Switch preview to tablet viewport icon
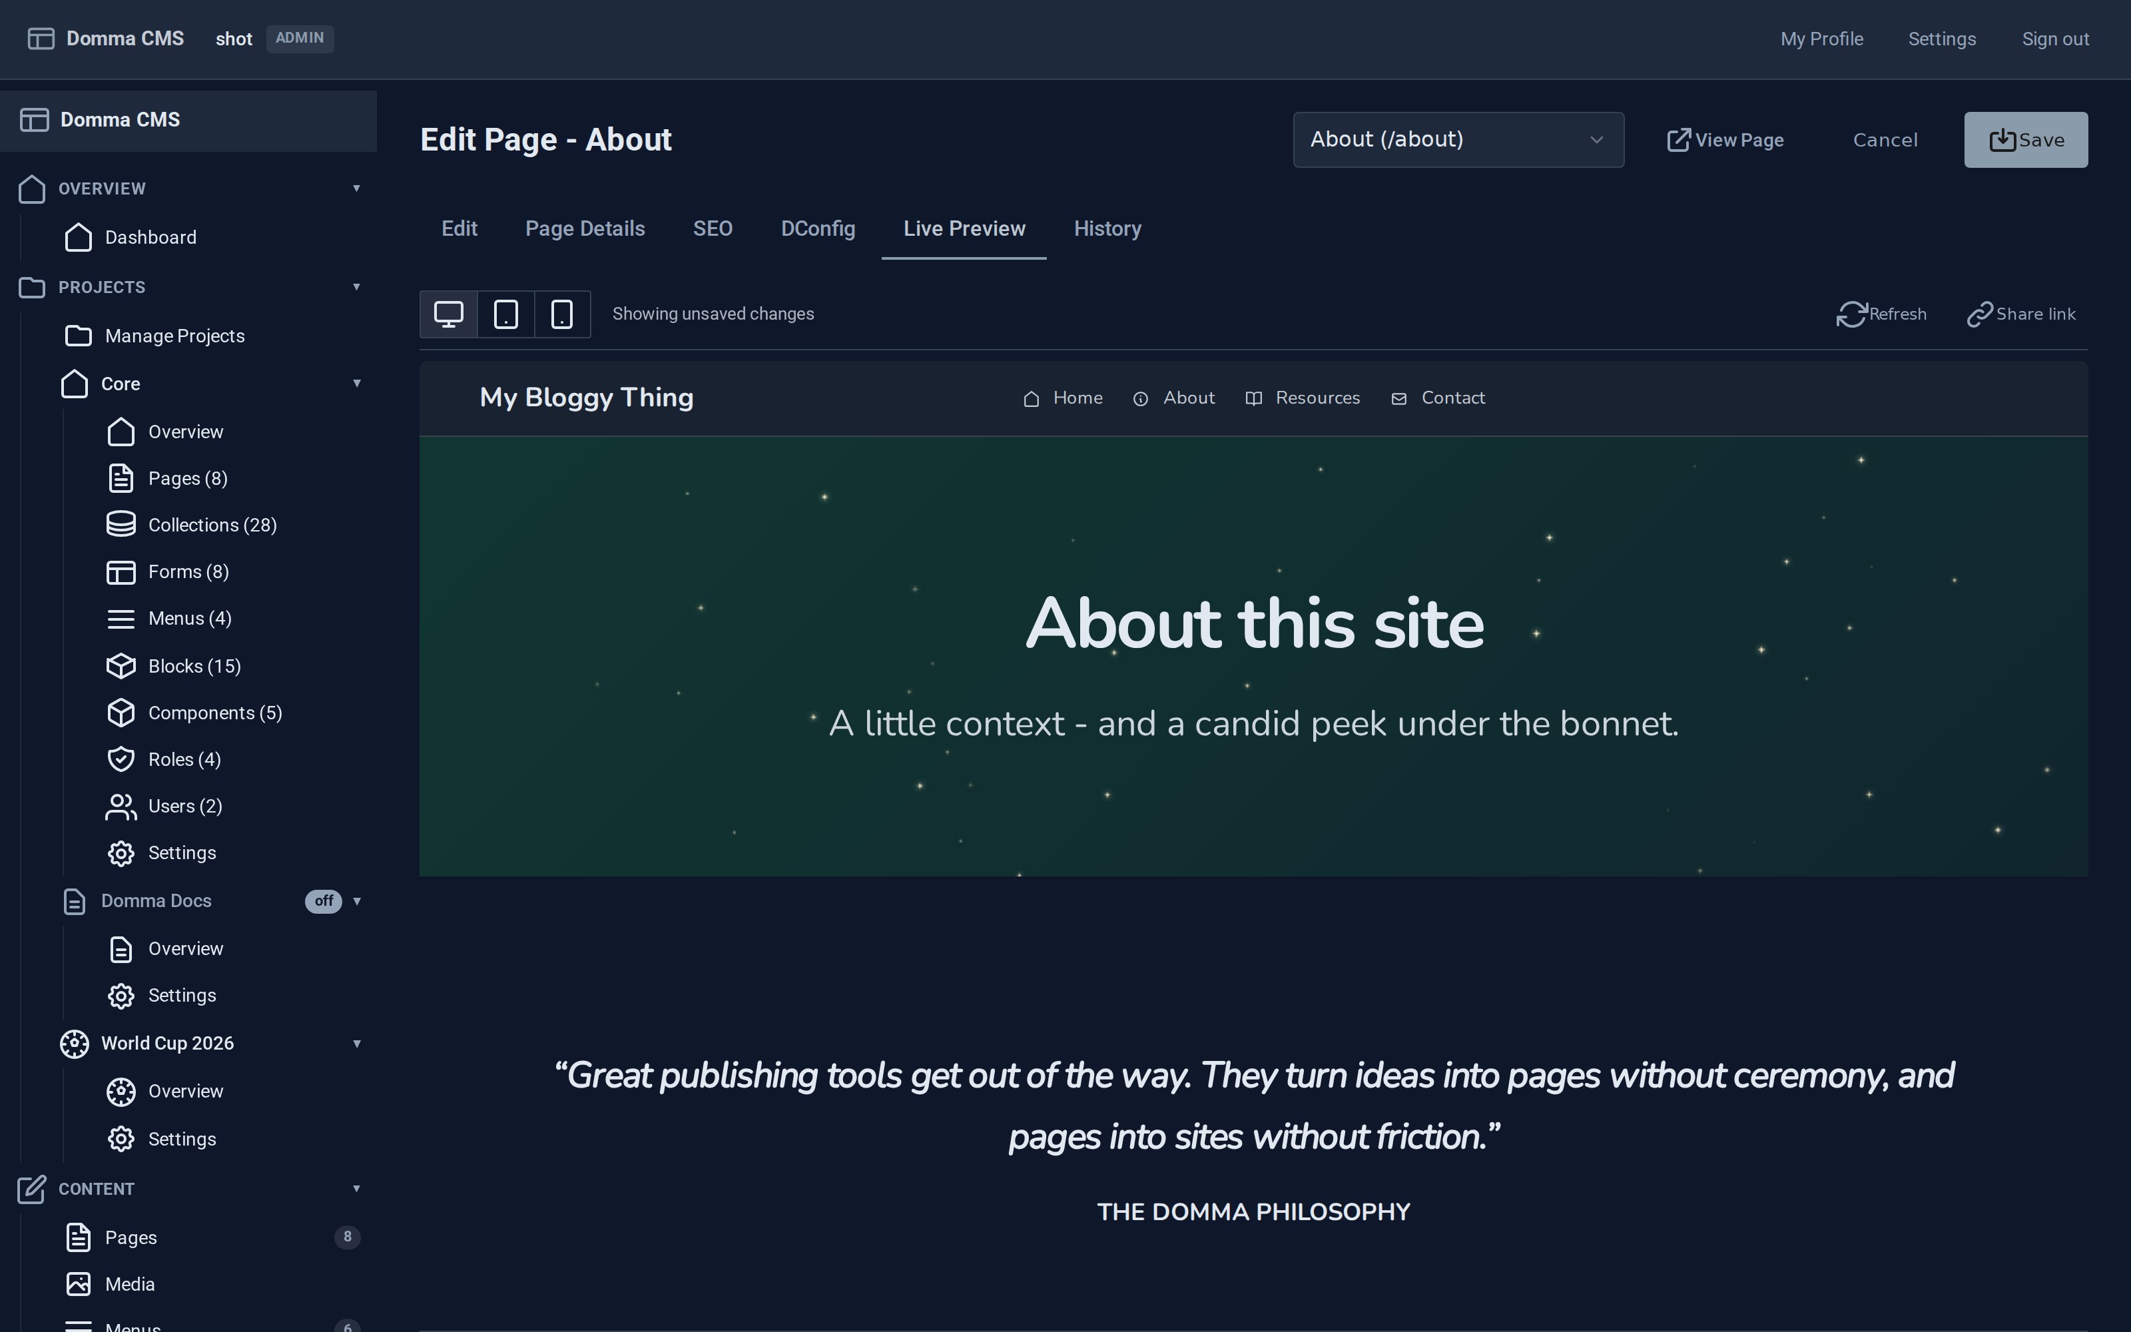This screenshot has height=1332, width=2131. (x=505, y=314)
